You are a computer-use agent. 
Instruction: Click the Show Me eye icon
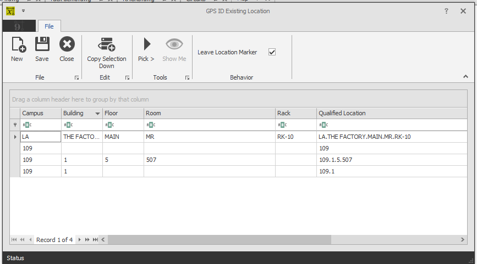click(174, 44)
